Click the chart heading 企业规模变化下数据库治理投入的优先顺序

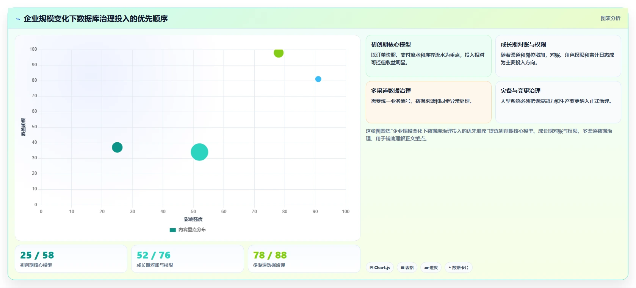point(96,19)
